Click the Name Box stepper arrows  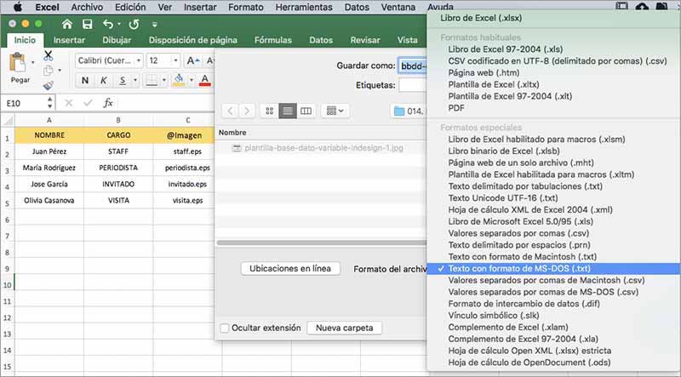pyautogui.click(x=49, y=103)
